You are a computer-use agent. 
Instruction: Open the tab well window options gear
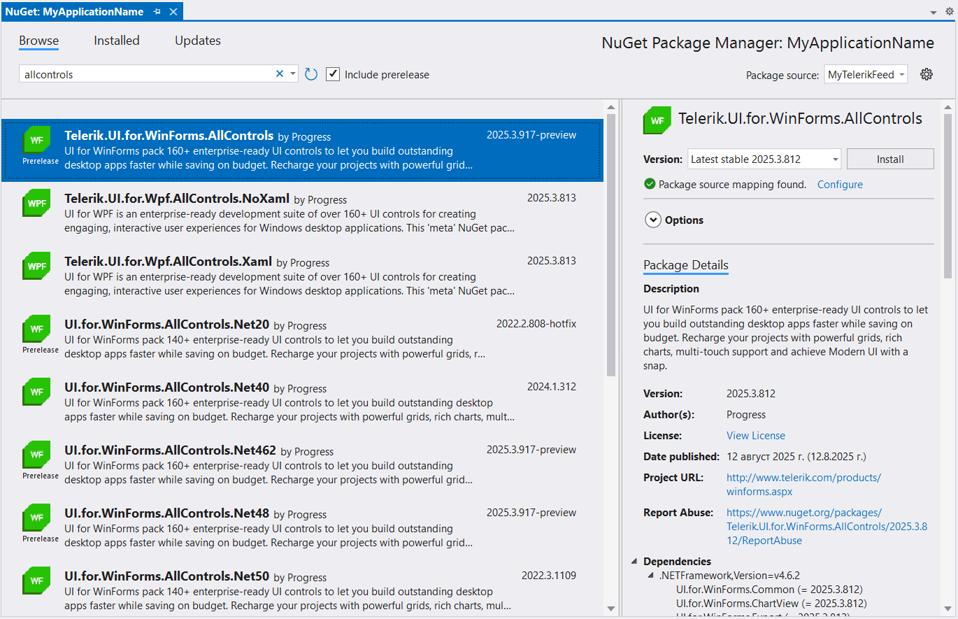949,11
